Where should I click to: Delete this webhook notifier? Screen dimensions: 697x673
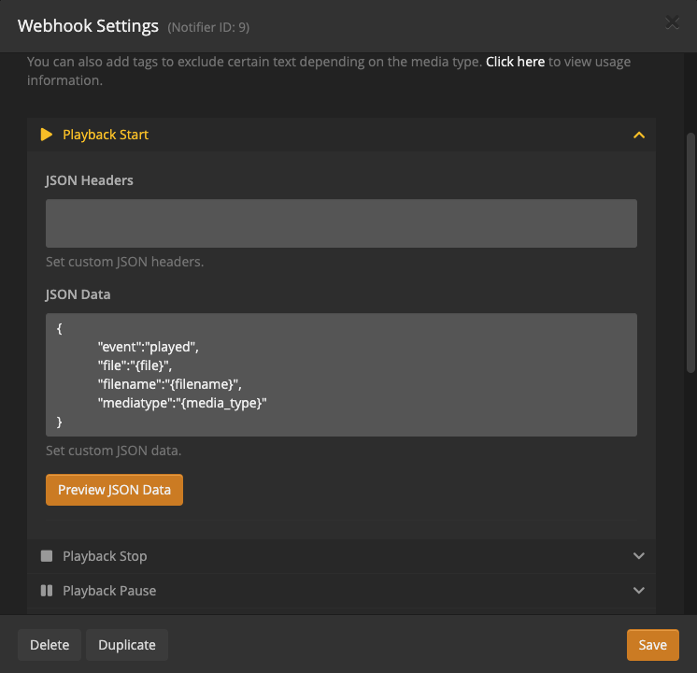click(50, 645)
